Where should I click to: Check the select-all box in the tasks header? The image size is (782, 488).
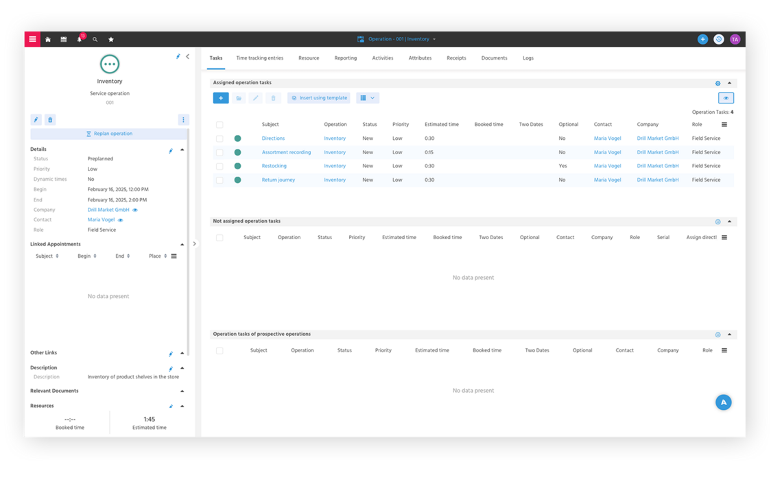tap(220, 124)
